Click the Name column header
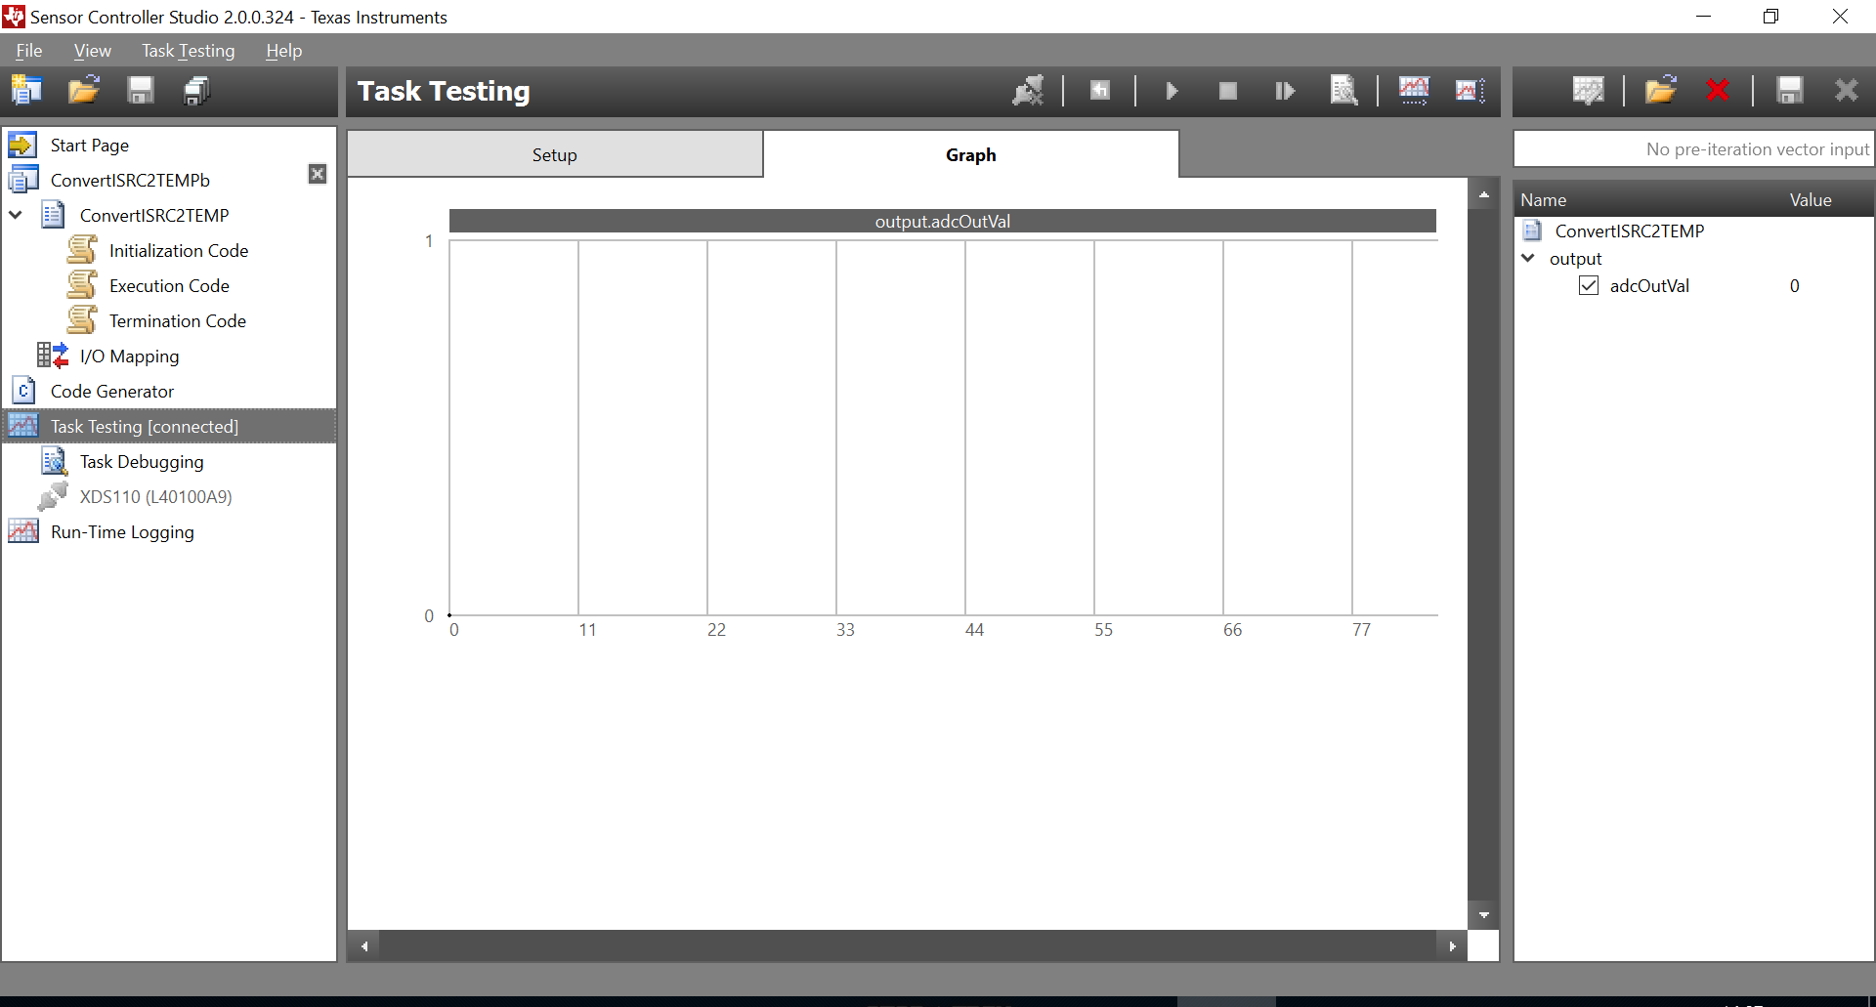Screen dimensions: 1876x1007 coord(1544,200)
